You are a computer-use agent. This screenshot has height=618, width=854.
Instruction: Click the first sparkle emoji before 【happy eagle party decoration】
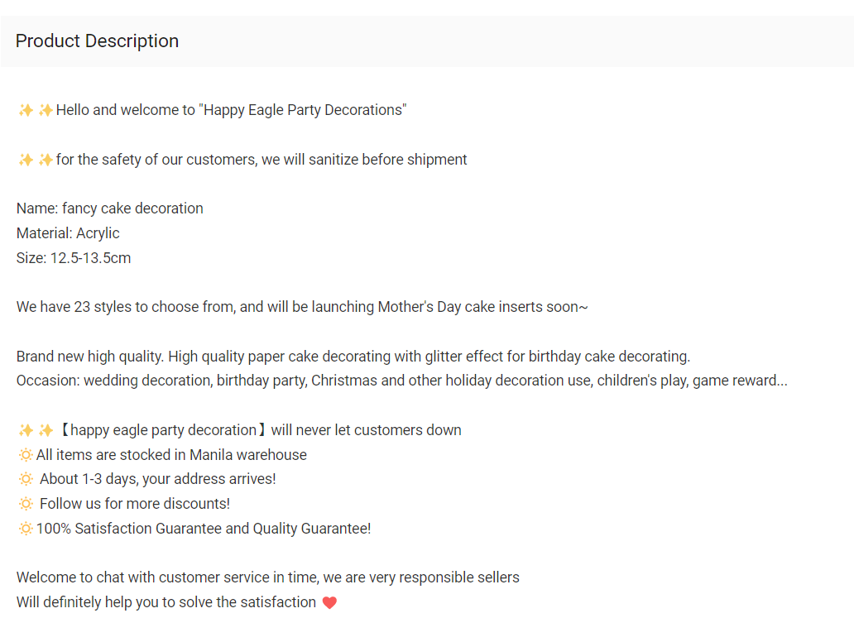pyautogui.click(x=26, y=430)
